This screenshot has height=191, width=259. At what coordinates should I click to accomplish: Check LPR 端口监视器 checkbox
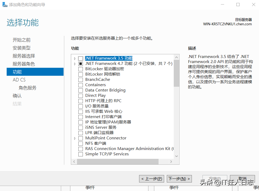click(x=81, y=133)
